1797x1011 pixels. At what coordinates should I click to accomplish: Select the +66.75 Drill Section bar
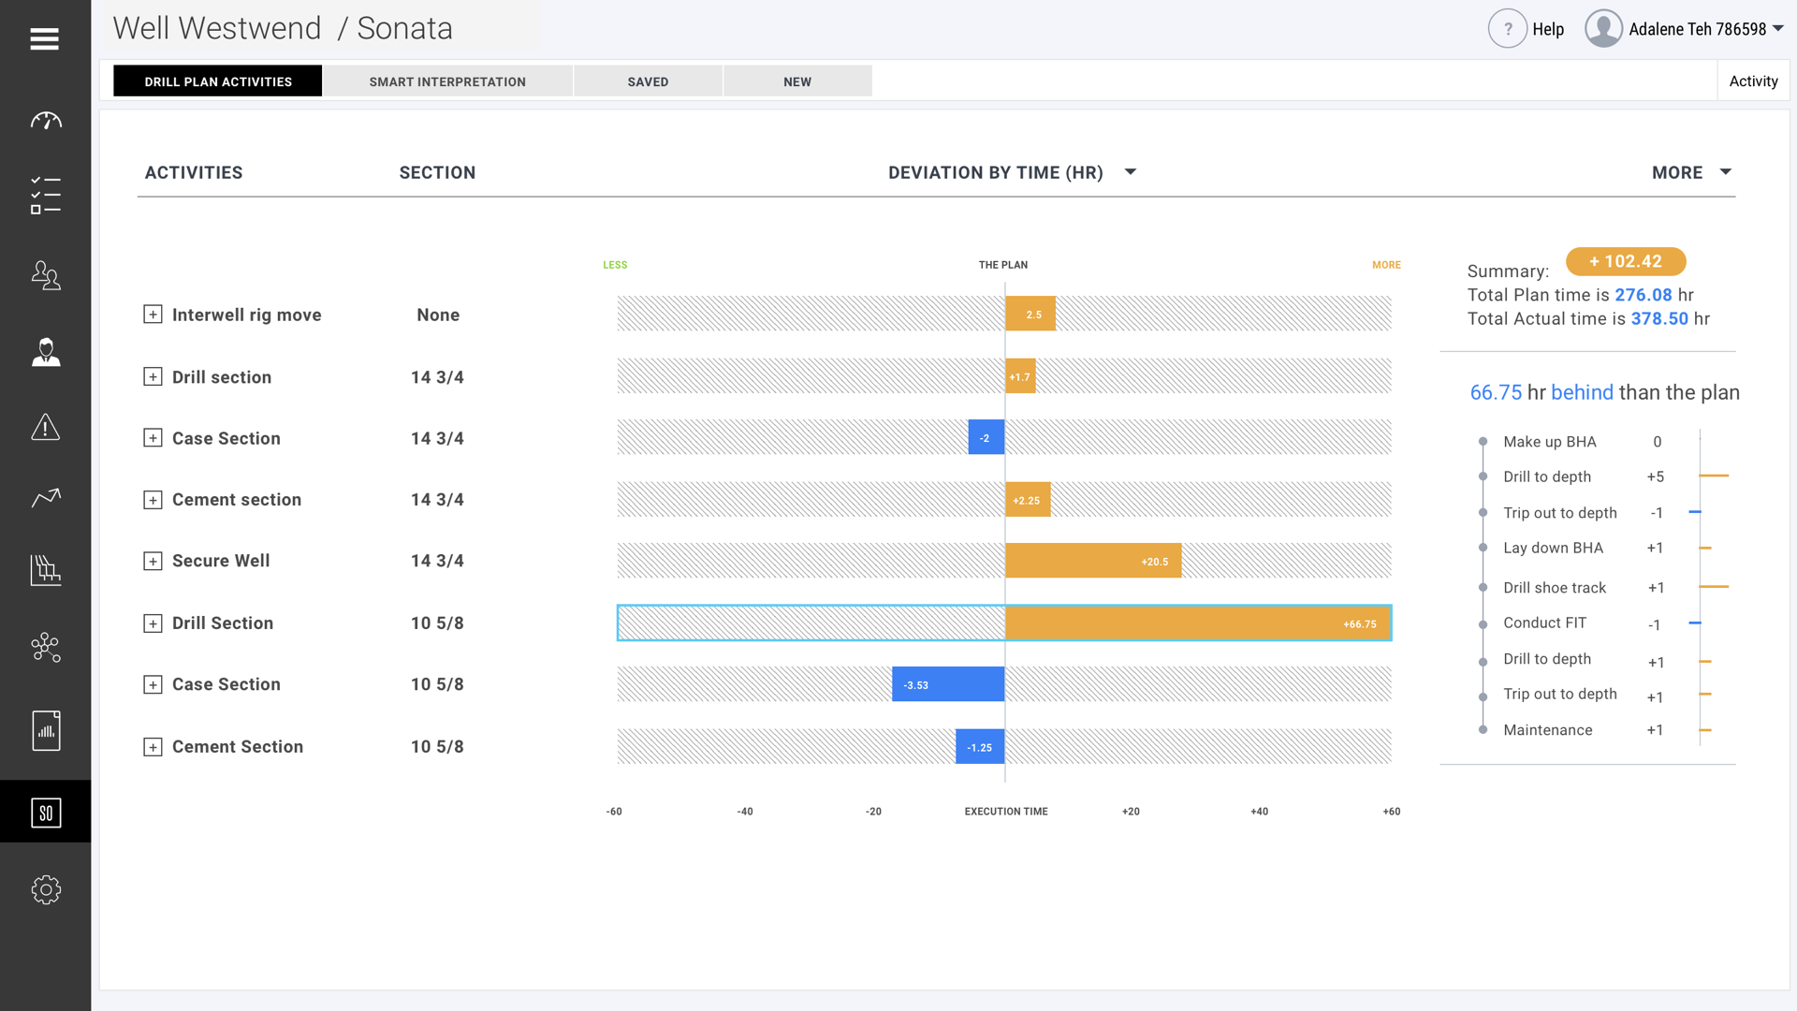tap(1198, 623)
